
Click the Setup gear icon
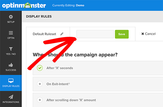coord(11,17)
